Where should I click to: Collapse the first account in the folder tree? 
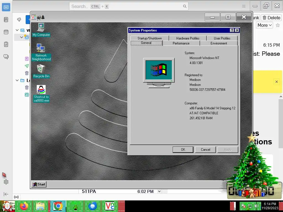click(x=17, y=30)
